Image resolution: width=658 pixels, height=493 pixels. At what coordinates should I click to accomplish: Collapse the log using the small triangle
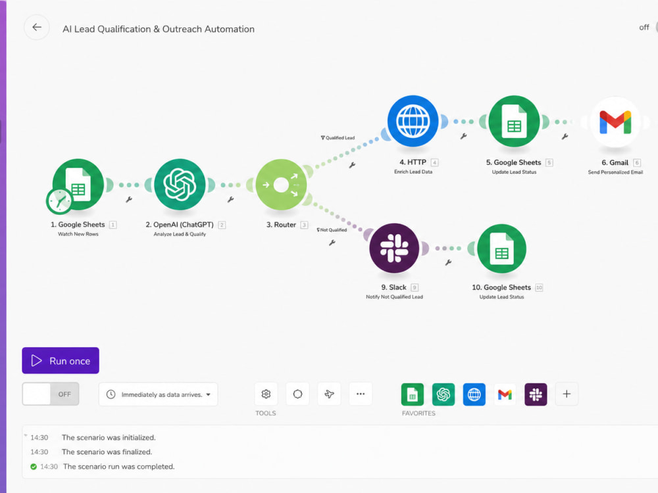pos(26,436)
